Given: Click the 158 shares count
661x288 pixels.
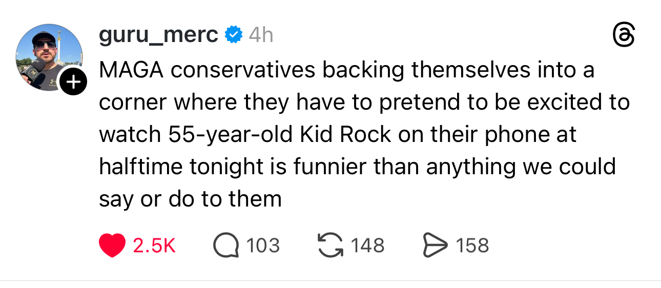Looking at the screenshot, I should click(x=472, y=245).
